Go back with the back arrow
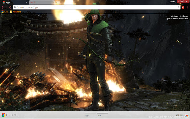Image resolution: width=190 pixels, height=119 pixels. click(3, 7)
